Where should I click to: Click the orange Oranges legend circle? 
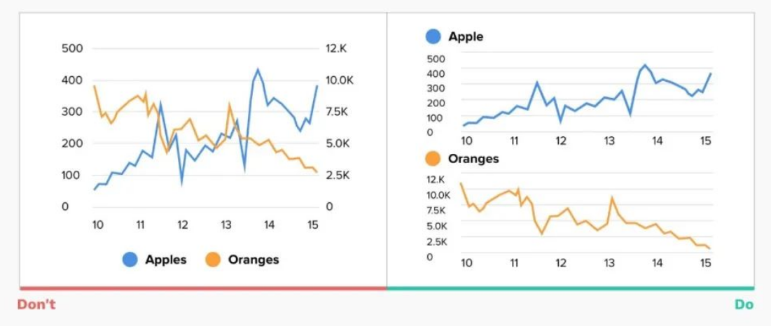pyautogui.click(x=213, y=260)
